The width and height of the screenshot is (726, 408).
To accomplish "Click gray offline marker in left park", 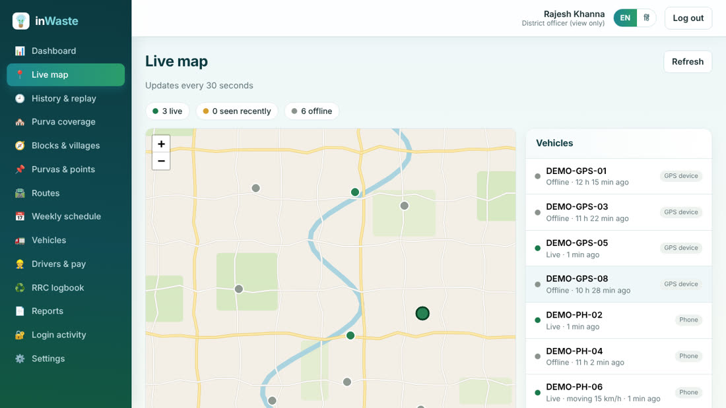I will tap(239, 289).
